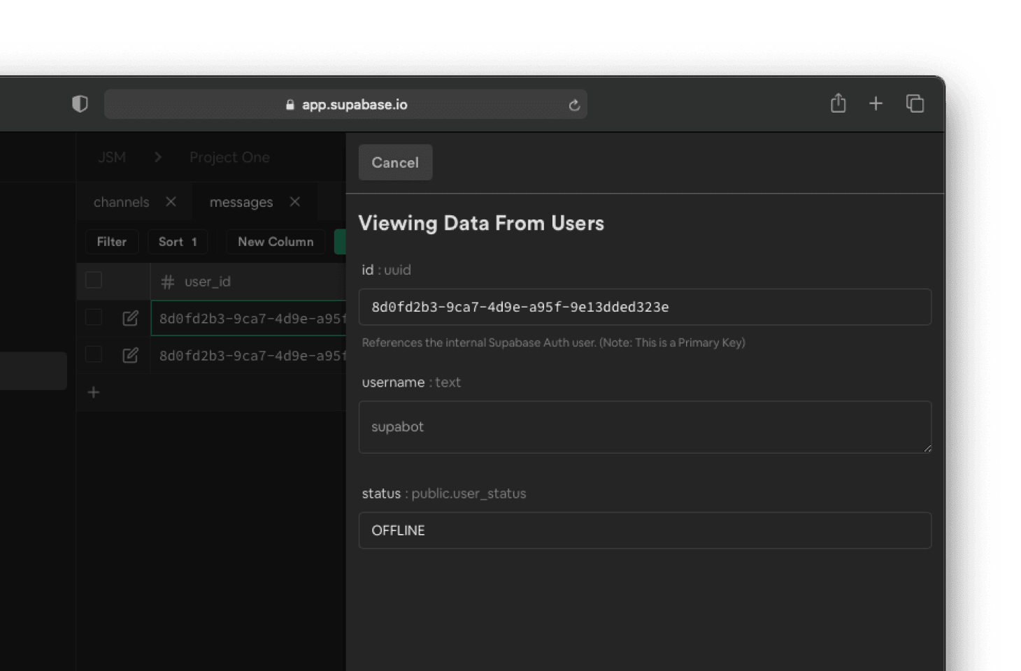Open the Sort popover
This screenshot has width=1021, height=671.
[x=177, y=241]
